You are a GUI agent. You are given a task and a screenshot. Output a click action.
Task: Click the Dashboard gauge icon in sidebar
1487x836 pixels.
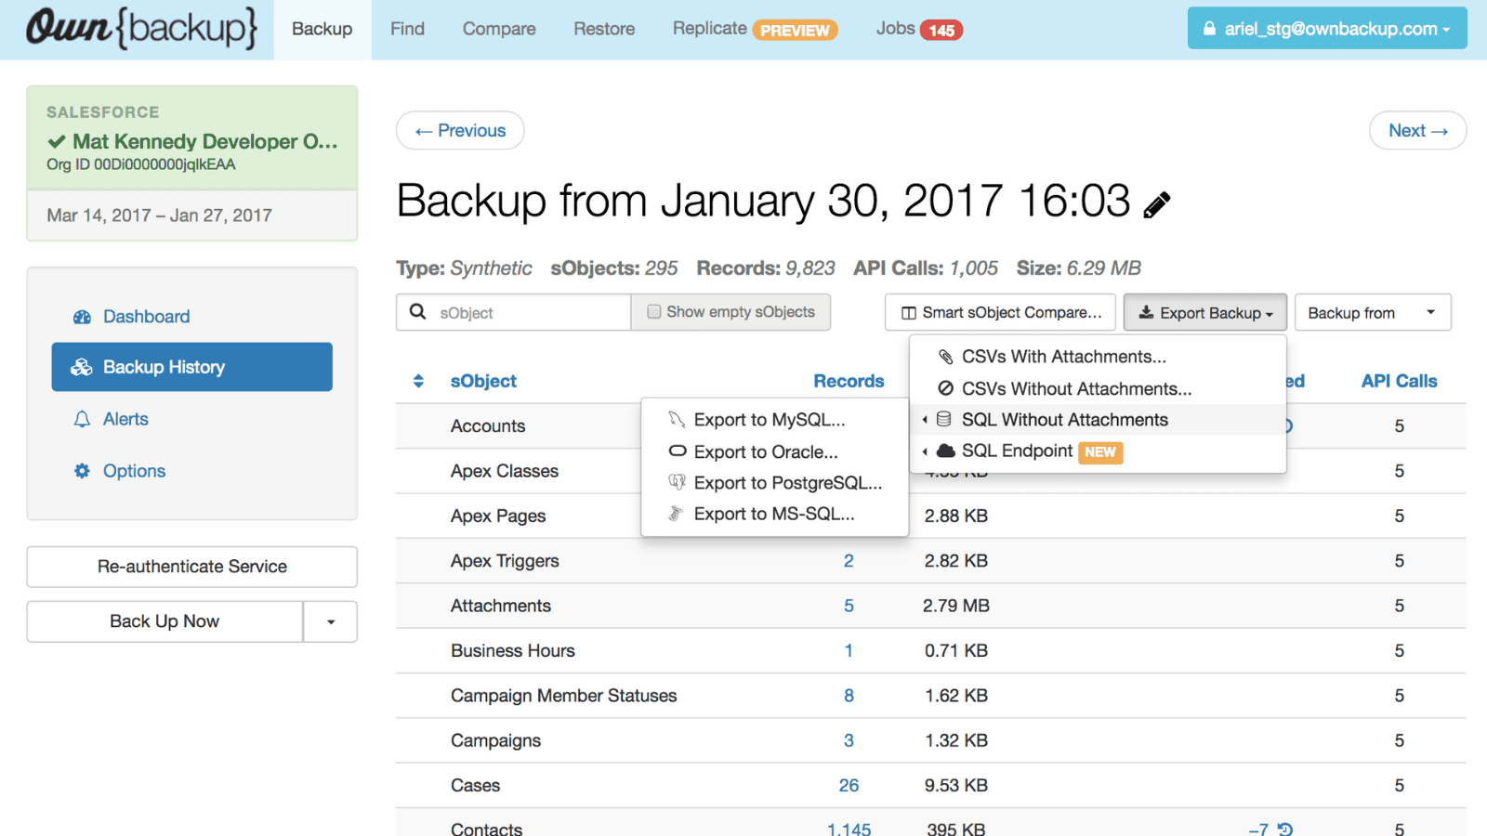click(82, 317)
